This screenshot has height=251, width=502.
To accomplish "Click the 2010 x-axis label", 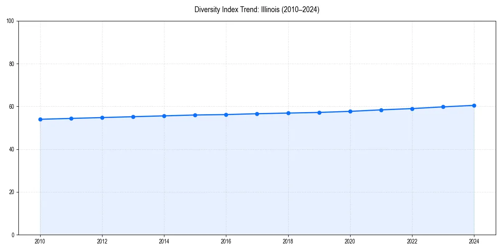I will coord(40,241).
